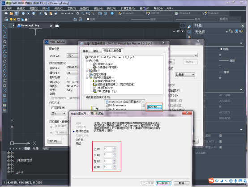Click the Open folder toolbar icon
Viewport: 248px width, 187px height.
[x=11, y=13]
